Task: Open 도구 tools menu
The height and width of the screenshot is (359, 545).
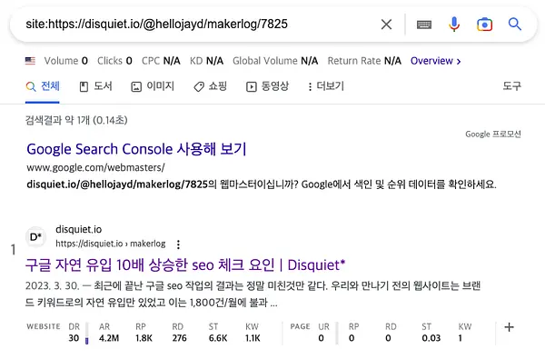Action: point(511,86)
